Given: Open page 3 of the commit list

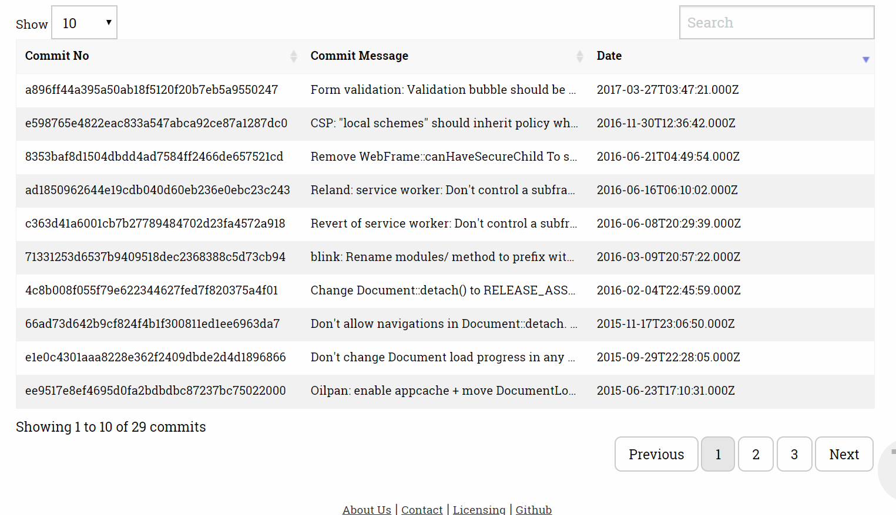Looking at the screenshot, I should (794, 453).
